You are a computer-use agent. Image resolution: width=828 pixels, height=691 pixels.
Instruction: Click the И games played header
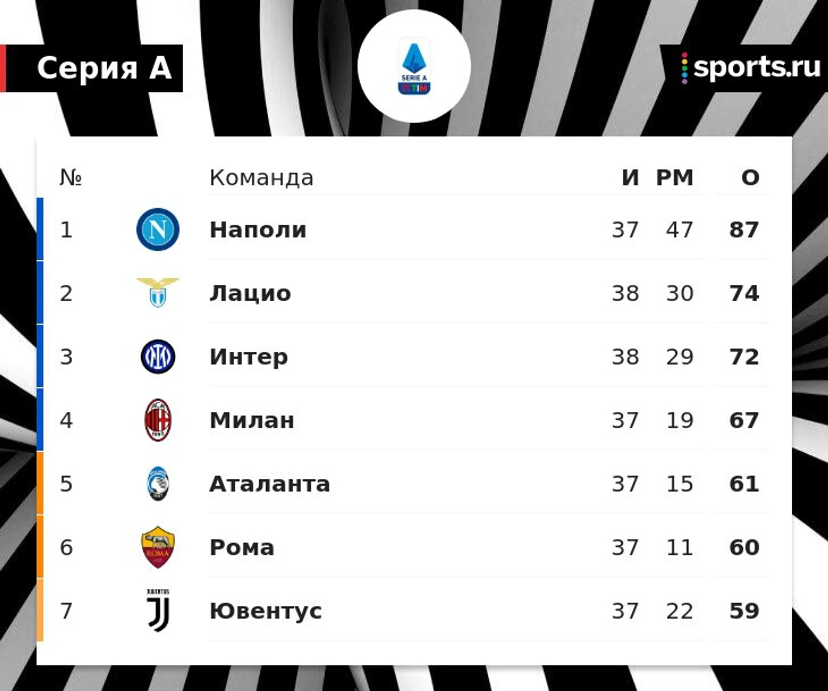coord(631,178)
